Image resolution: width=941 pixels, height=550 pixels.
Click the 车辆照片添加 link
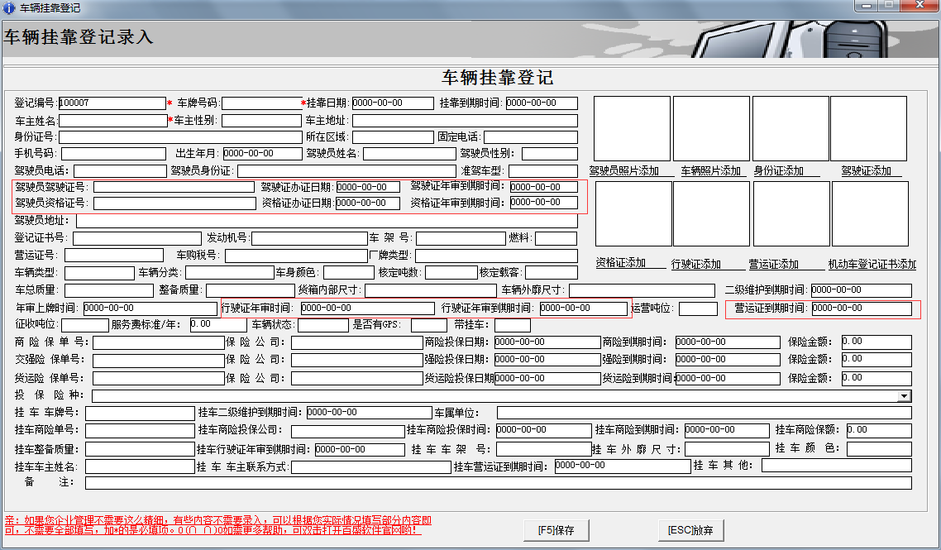(x=710, y=170)
